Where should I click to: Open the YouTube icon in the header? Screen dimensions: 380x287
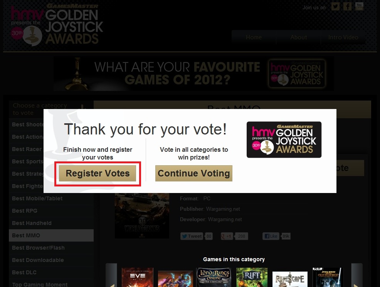click(x=359, y=7)
